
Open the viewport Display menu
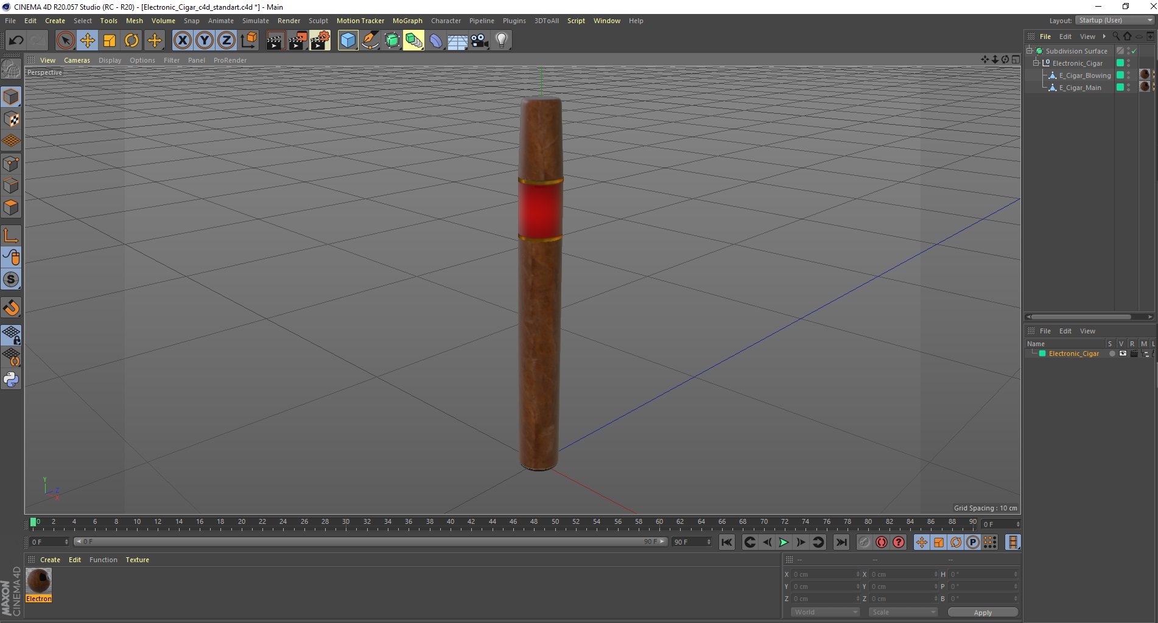point(110,60)
